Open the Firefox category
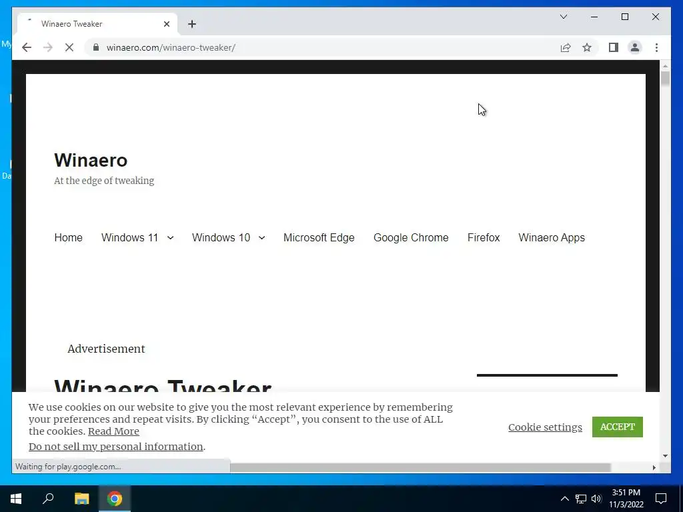This screenshot has height=512, width=683. click(x=484, y=238)
